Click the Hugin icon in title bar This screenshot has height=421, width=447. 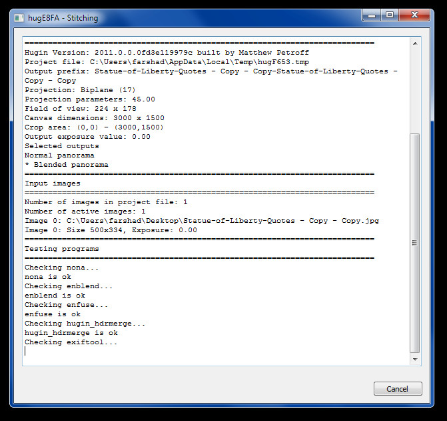19,18
